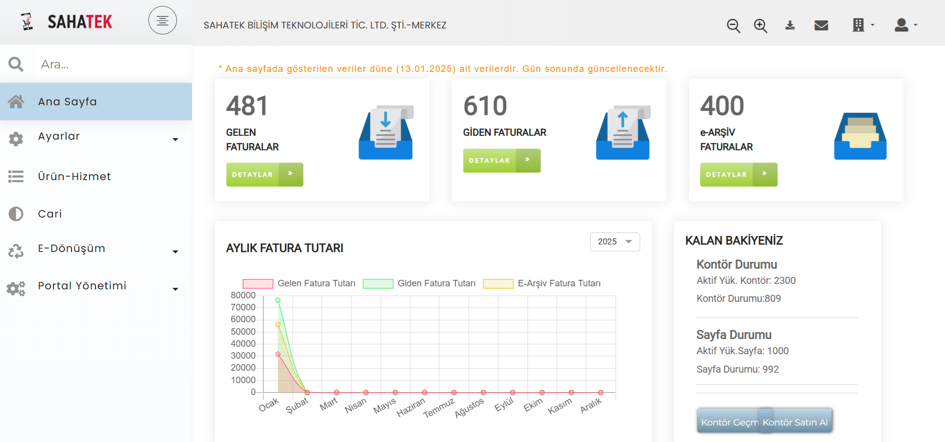Open the company building icon menu
The height and width of the screenshot is (442, 945).
tap(862, 25)
